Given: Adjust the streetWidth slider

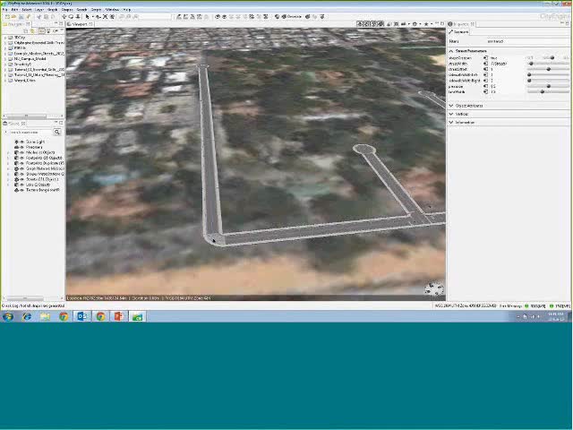Looking at the screenshot, I should (548, 64).
